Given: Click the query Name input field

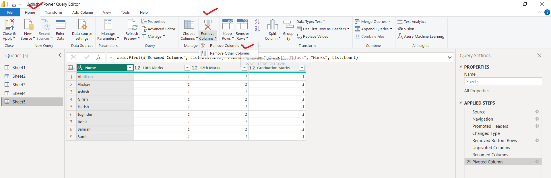Looking at the screenshot, I should pos(503,81).
